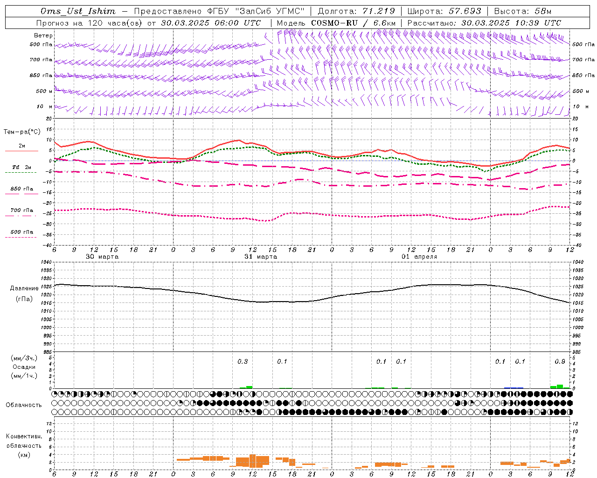Screen dimensions: 597x478
Task: Click the station name Oms_Ust_Ishim
Action: [x=78, y=11]
